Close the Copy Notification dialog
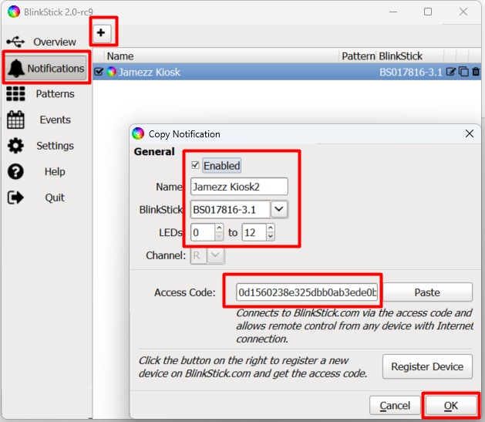Viewport: 485px width, 422px height. click(x=470, y=133)
